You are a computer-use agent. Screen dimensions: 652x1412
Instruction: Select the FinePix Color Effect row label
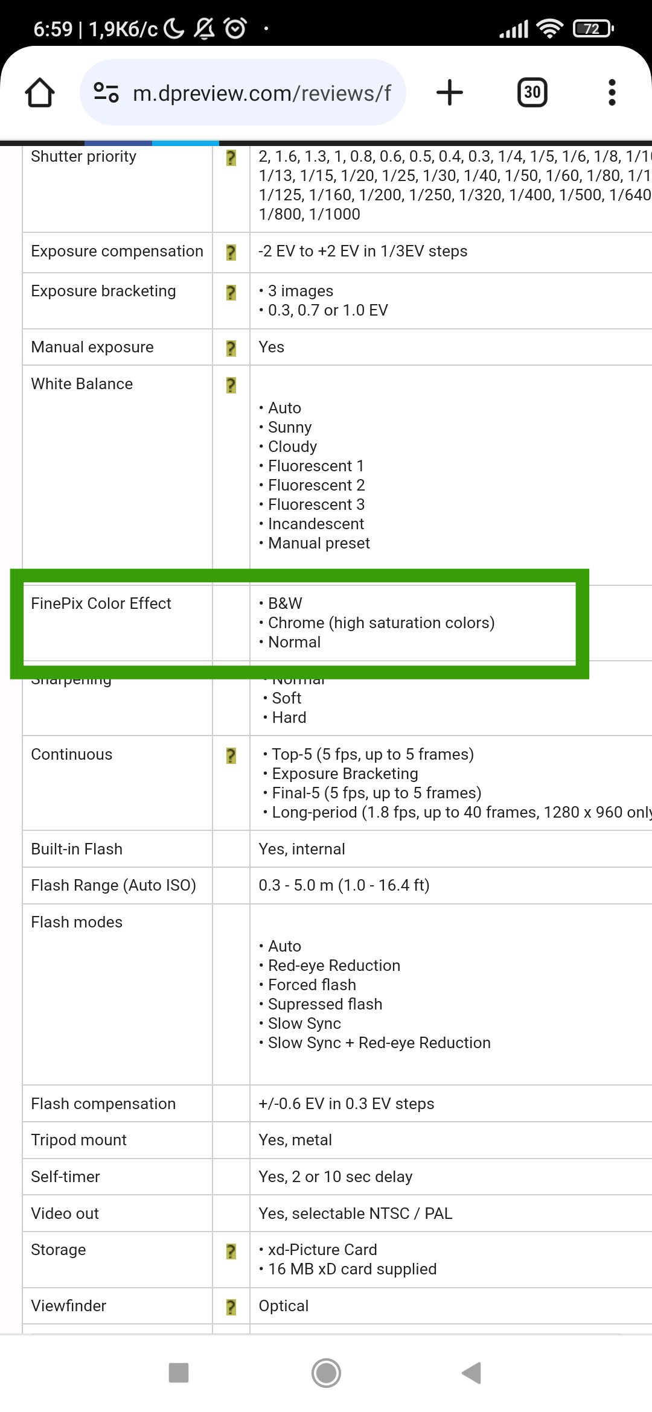pyautogui.click(x=101, y=603)
